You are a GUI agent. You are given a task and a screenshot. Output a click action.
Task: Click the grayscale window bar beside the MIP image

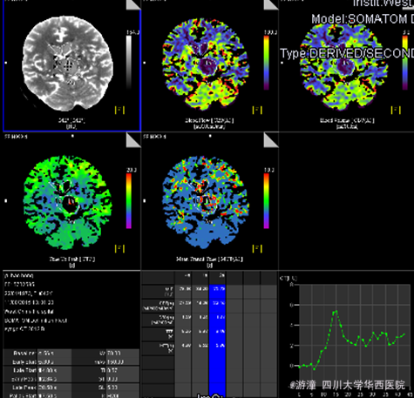point(129,62)
